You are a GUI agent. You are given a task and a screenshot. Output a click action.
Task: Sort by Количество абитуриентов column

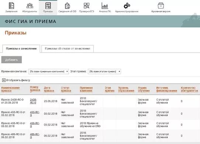(x=189, y=89)
